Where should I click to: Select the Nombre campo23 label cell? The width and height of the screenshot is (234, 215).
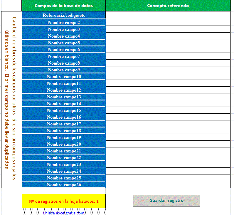(64, 164)
